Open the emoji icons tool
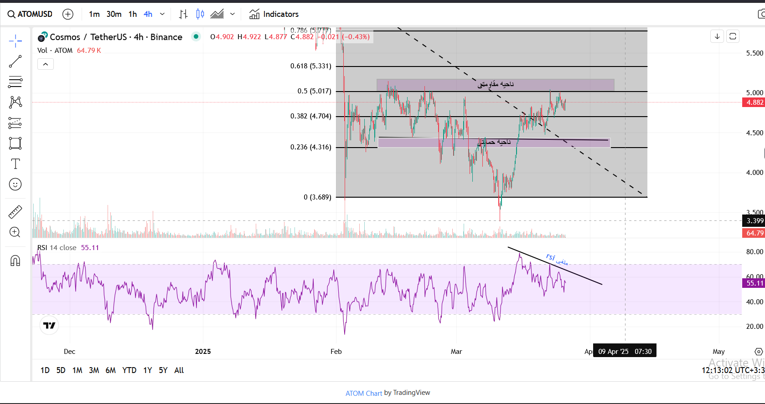The width and height of the screenshot is (765, 404). pyautogui.click(x=15, y=184)
